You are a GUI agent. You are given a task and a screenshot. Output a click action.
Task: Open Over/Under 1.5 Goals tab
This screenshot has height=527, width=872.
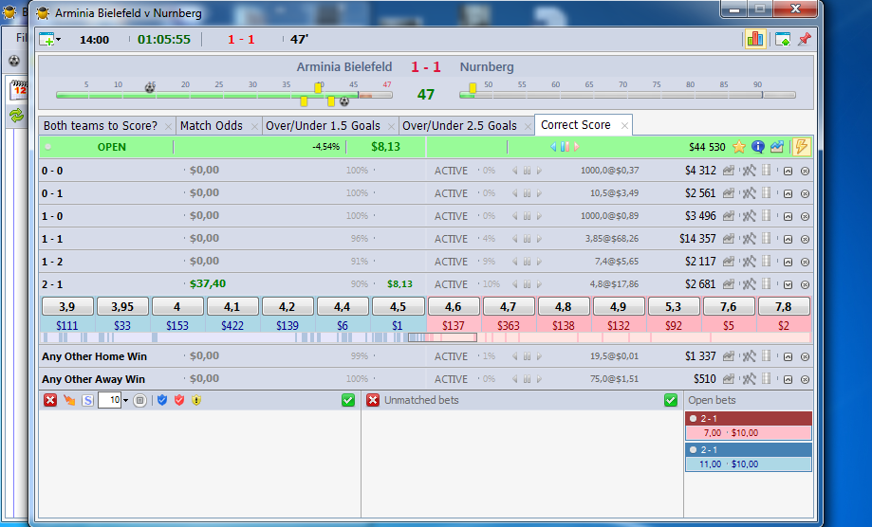323,125
